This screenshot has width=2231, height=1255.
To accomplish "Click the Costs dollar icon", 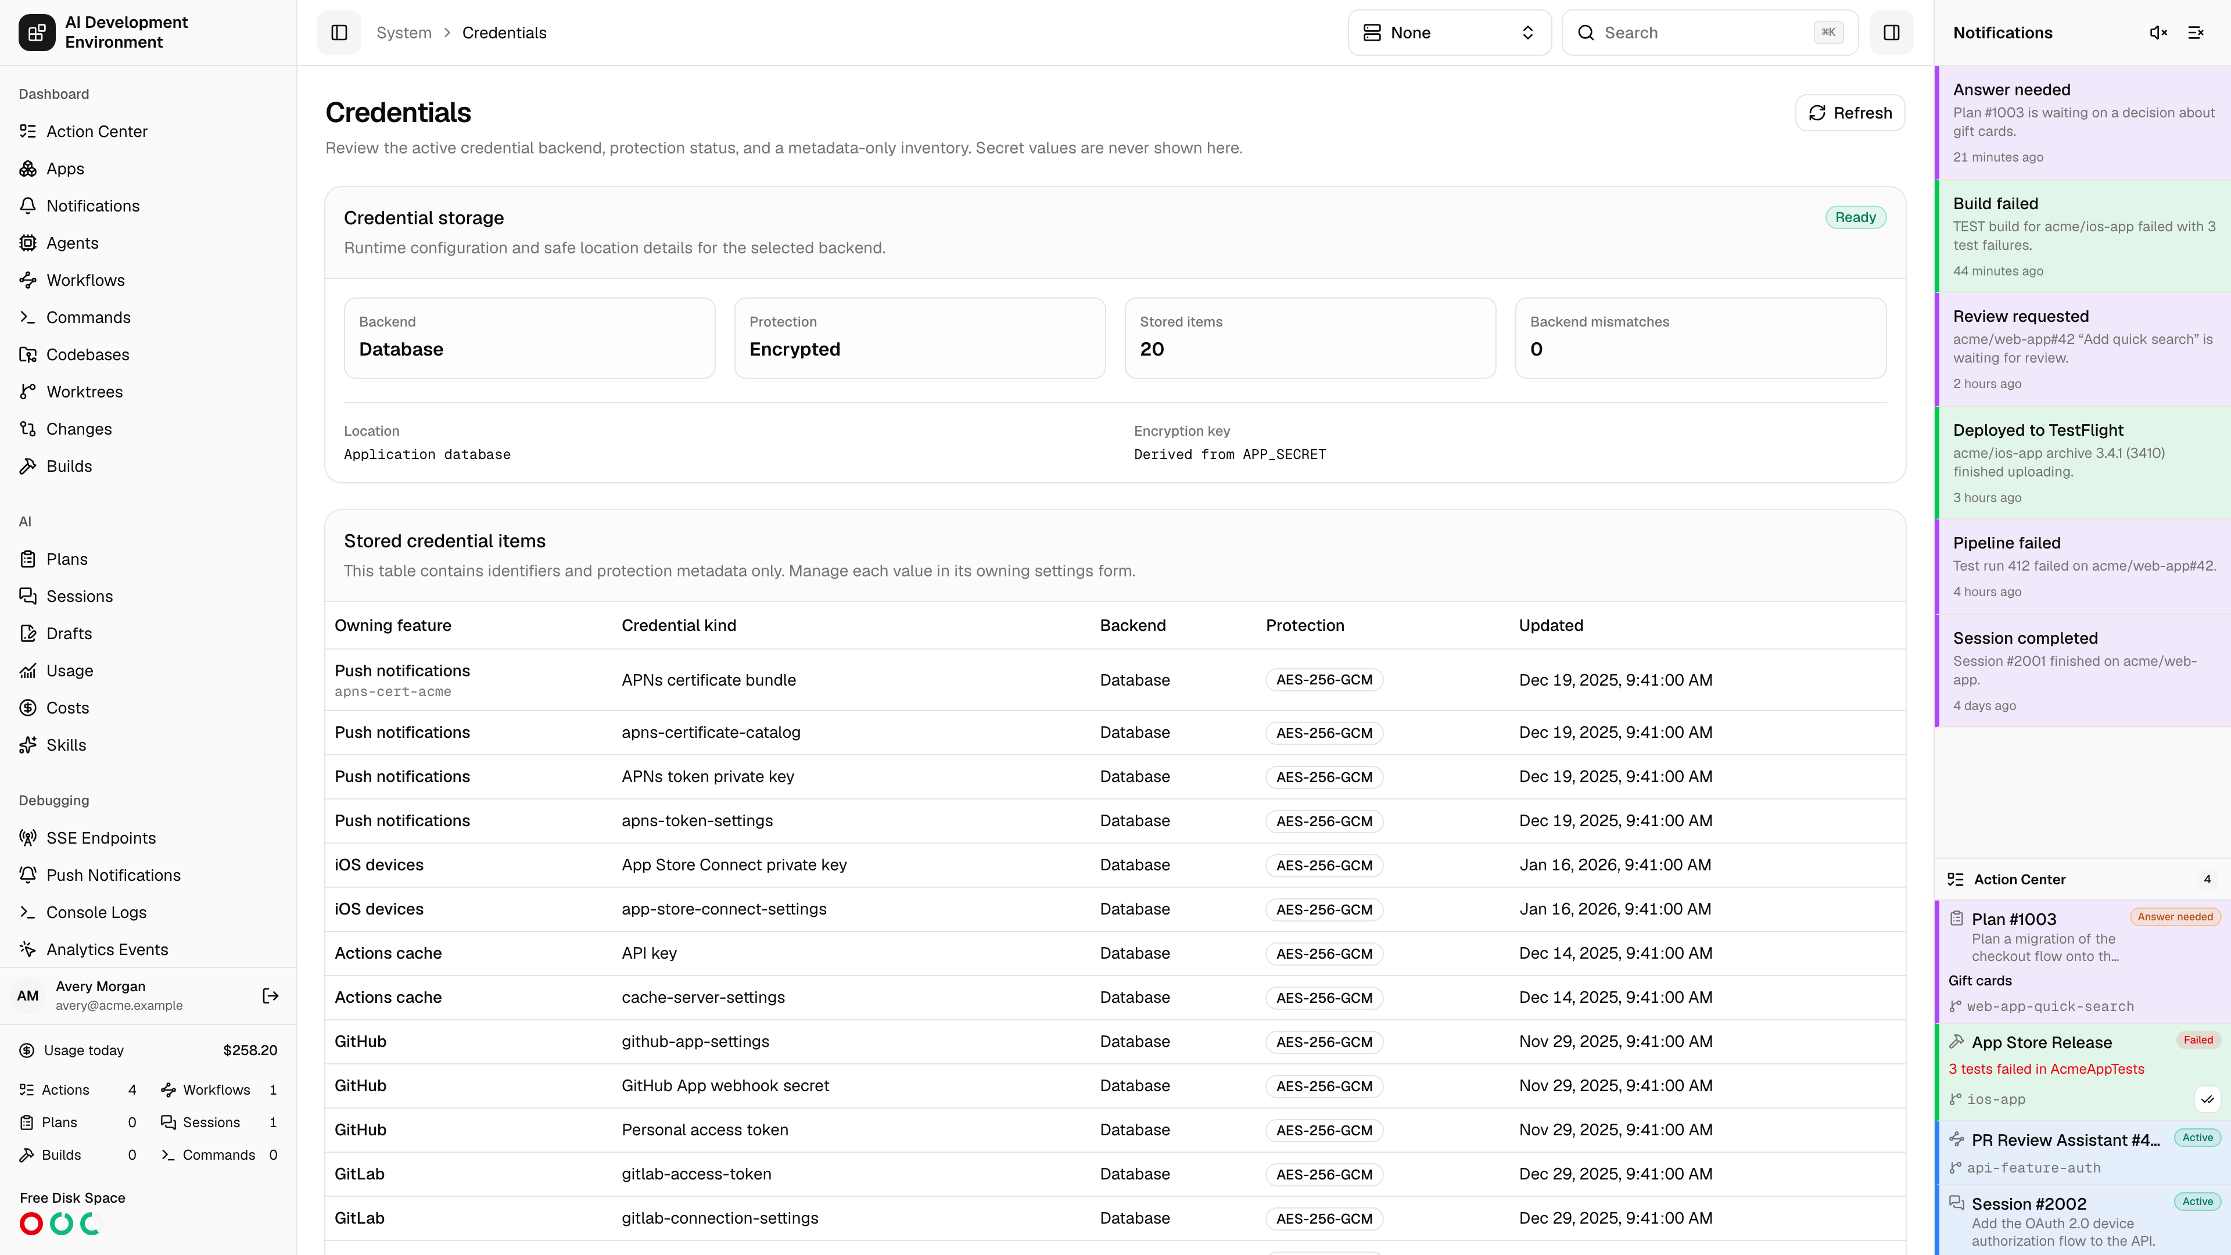I will [x=28, y=708].
